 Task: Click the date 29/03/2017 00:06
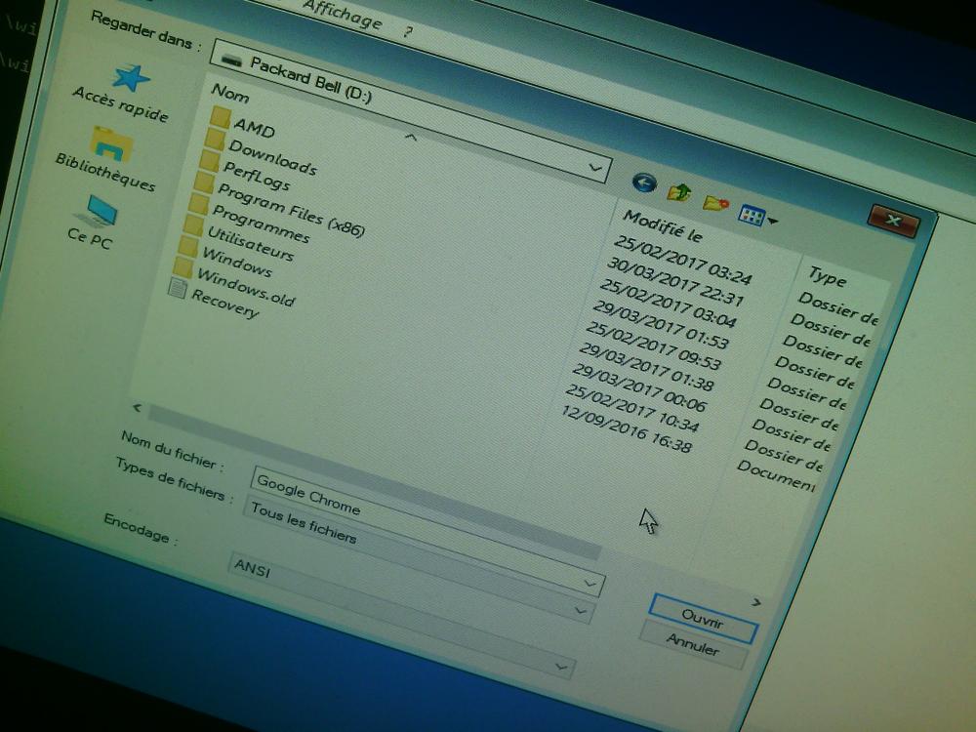pos(640,387)
